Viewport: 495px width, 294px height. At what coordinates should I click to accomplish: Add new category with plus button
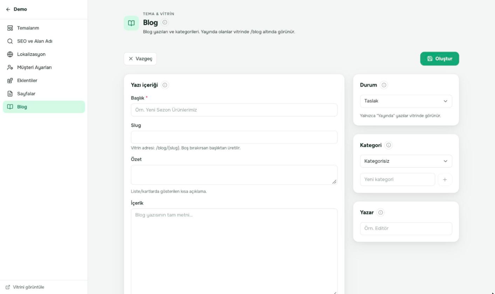[x=445, y=180]
